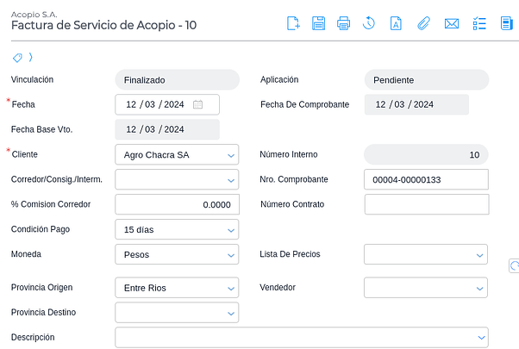Viewport: 519px width, 349px height.
Task: Print the invoice using the printer icon
Action: click(343, 23)
